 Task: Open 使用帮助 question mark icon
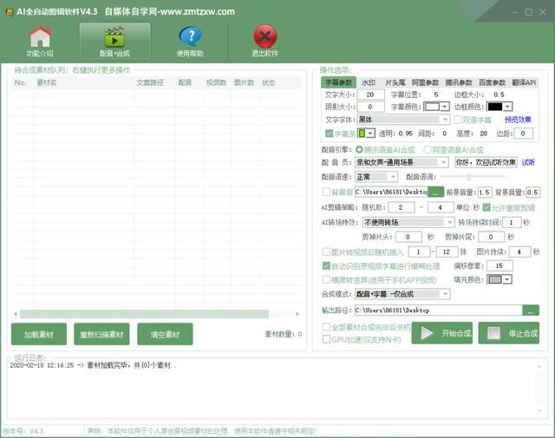191,36
